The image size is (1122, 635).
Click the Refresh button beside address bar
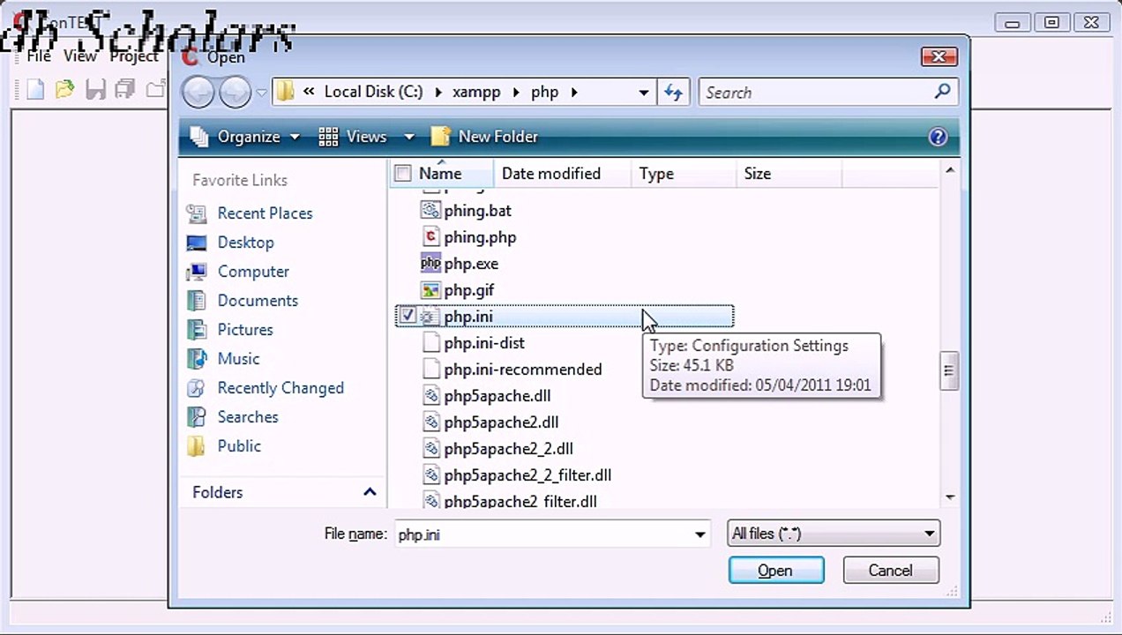click(674, 92)
